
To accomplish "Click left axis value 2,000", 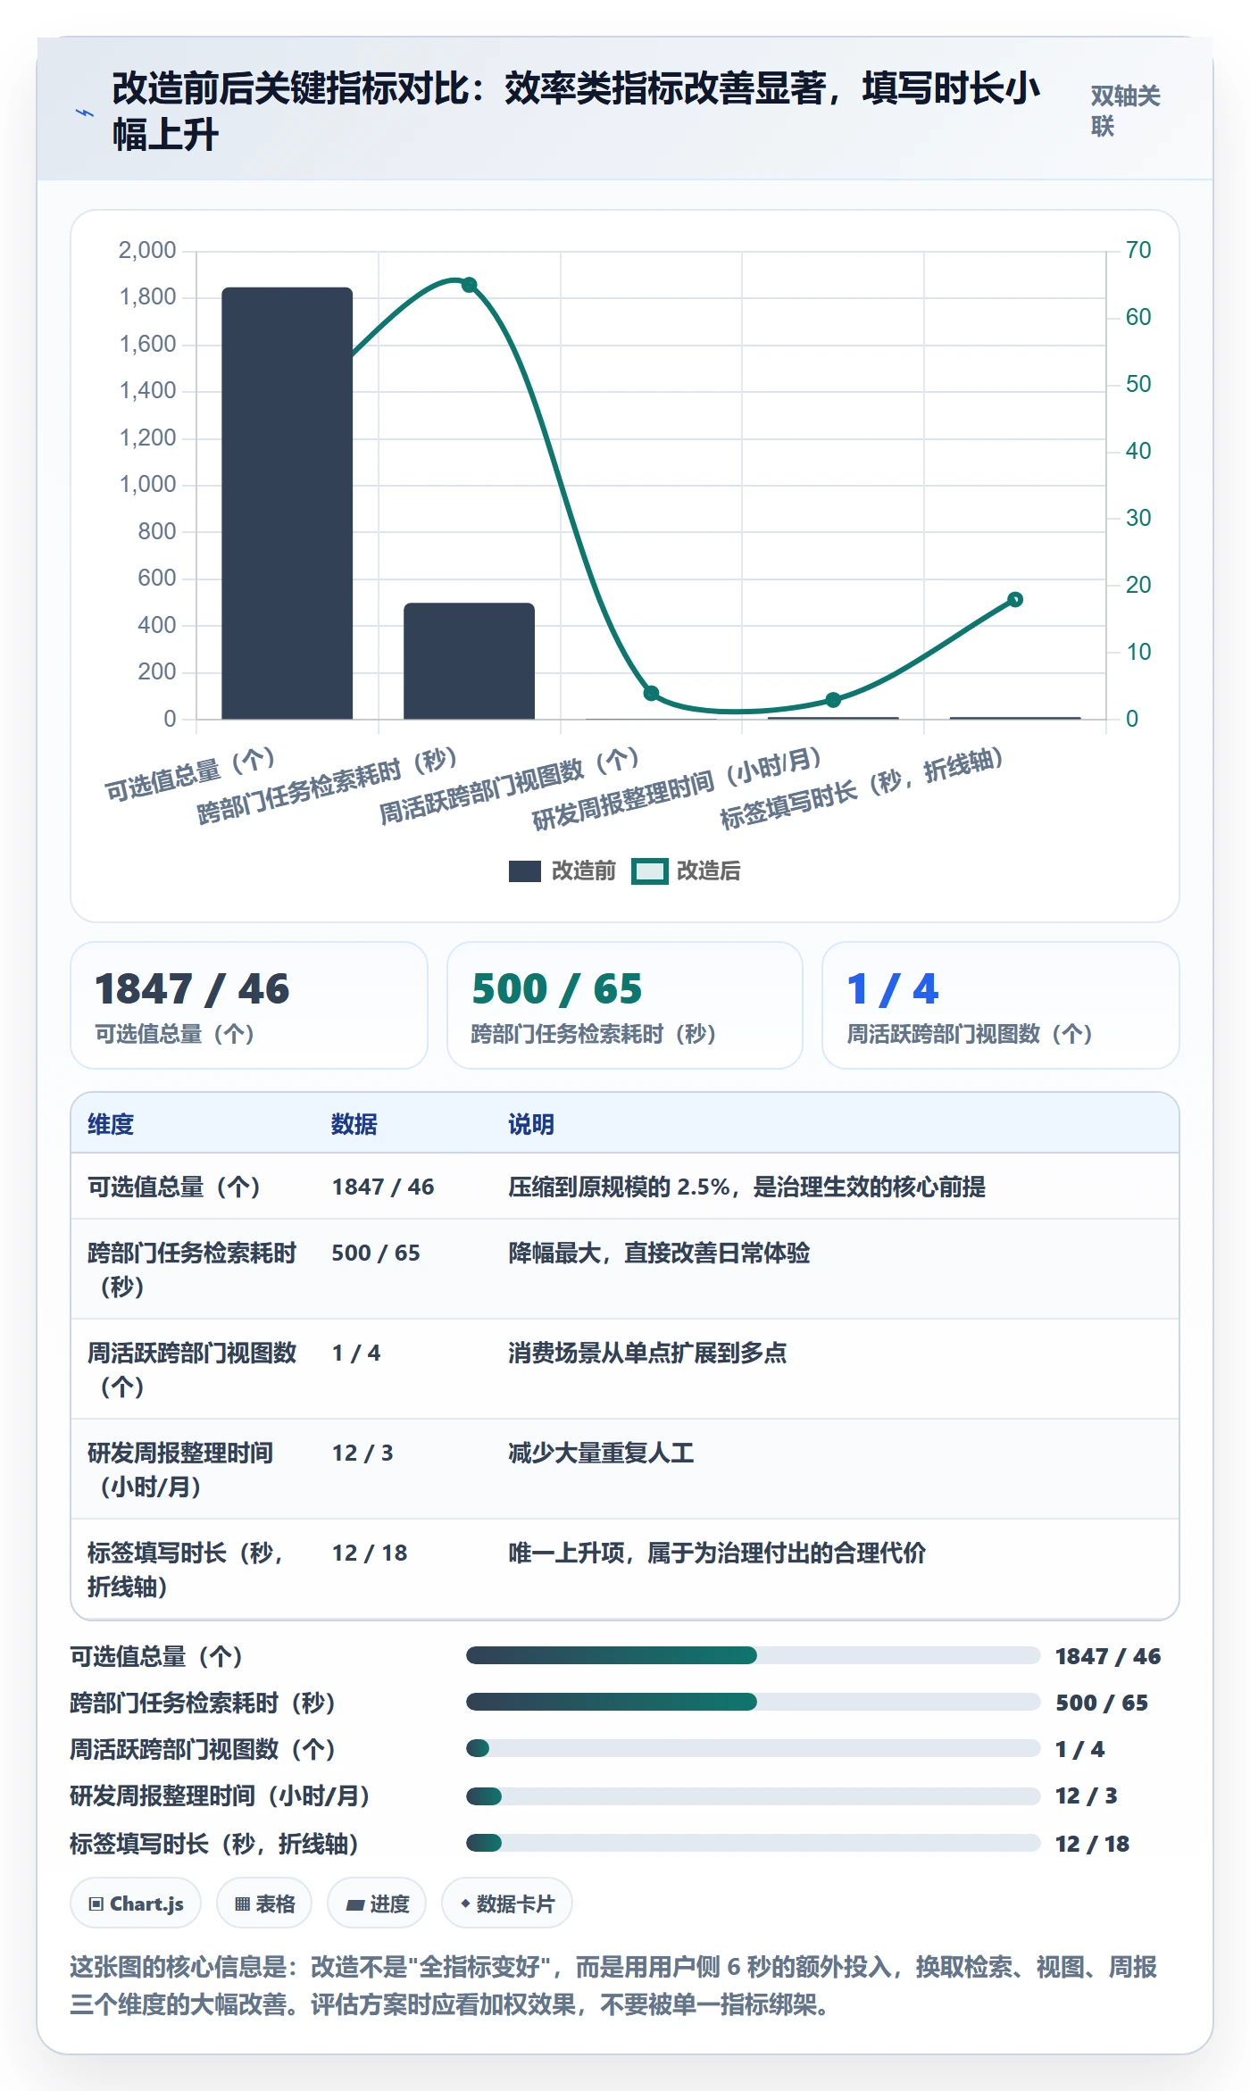I will 147,250.
